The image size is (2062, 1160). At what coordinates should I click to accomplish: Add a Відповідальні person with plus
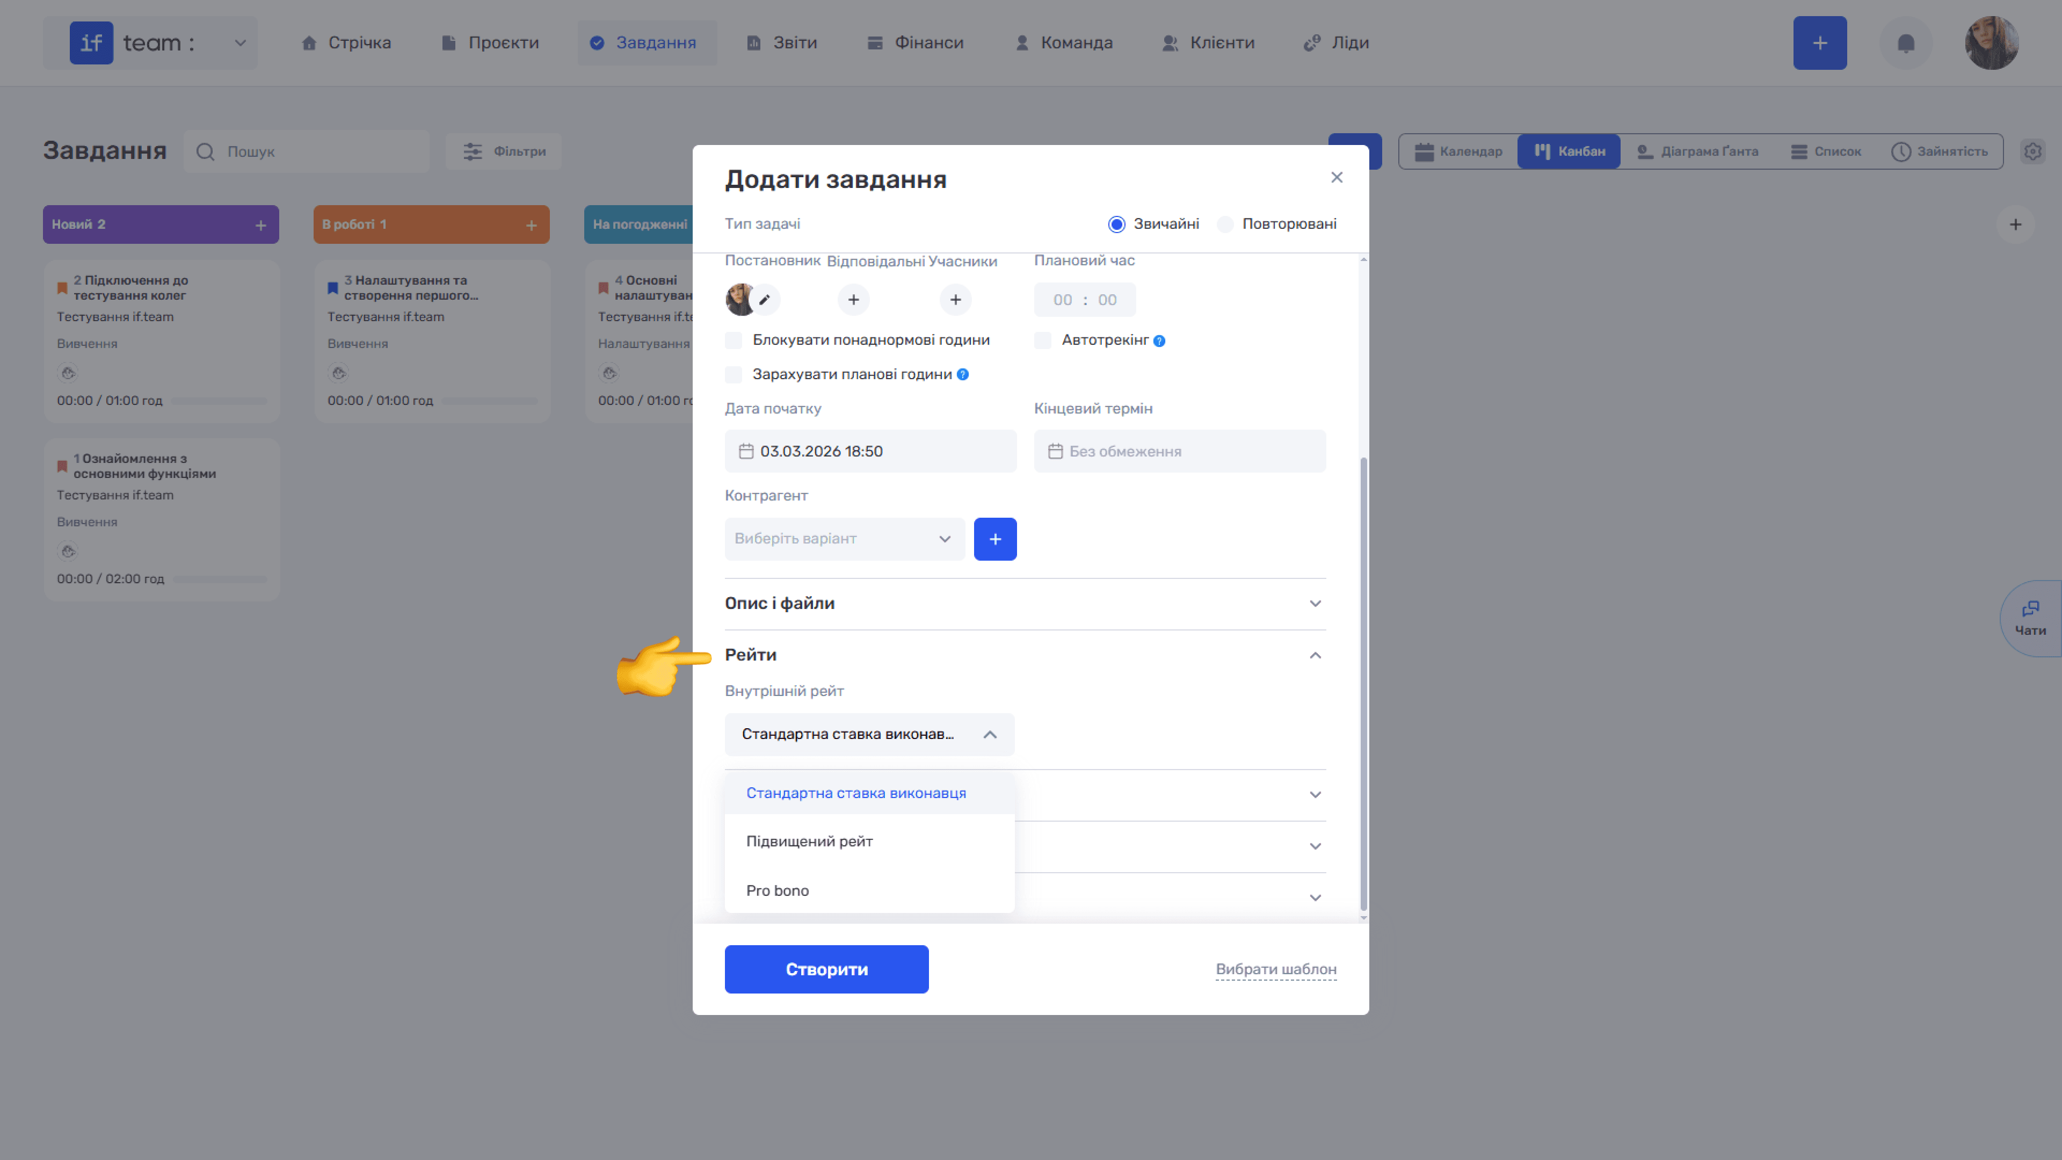(853, 300)
